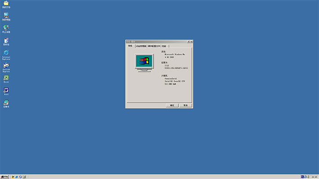Launch the Word desktop shortcut
The height and width of the screenshot is (179, 319).
6,92
